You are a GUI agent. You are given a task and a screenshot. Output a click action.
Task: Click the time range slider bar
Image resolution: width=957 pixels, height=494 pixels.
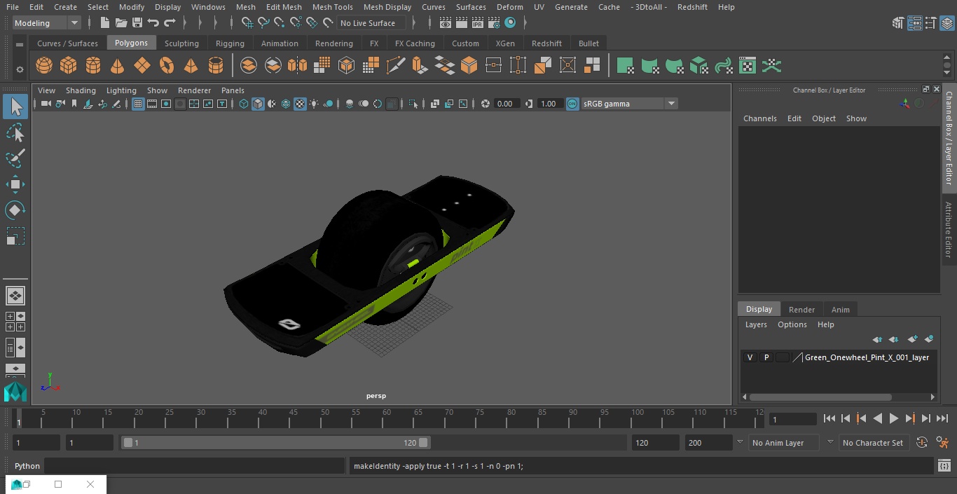coord(275,443)
